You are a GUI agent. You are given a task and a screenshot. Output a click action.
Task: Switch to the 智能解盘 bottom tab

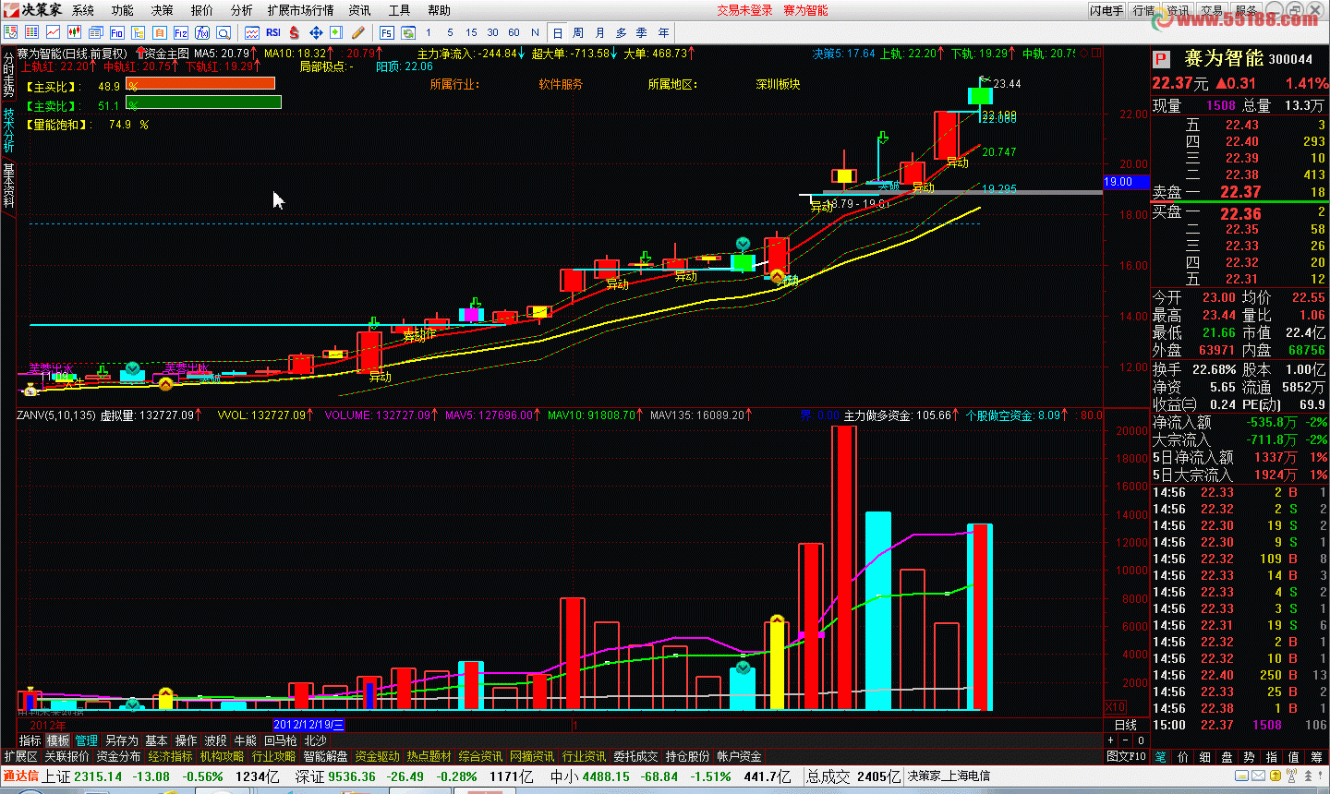pyautogui.click(x=325, y=756)
